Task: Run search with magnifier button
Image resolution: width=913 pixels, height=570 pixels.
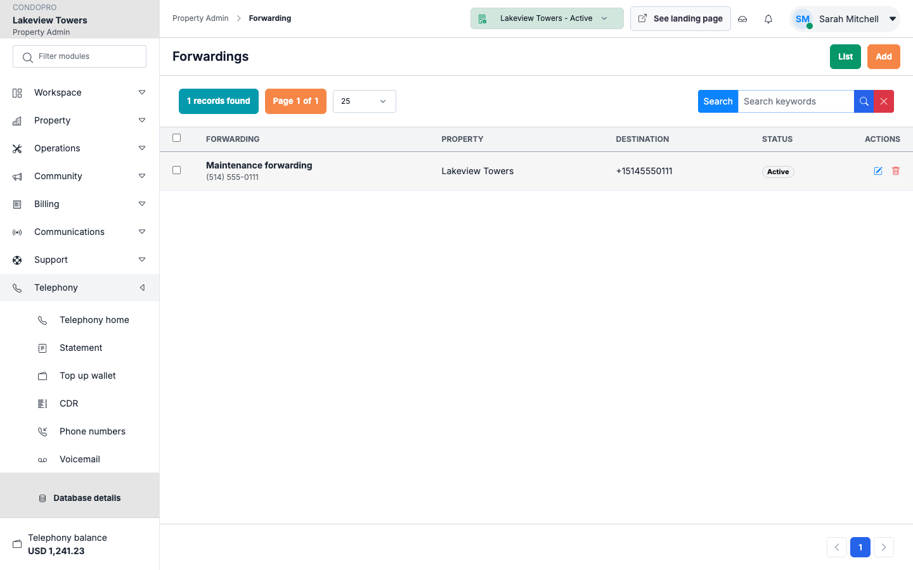Action: 864,101
